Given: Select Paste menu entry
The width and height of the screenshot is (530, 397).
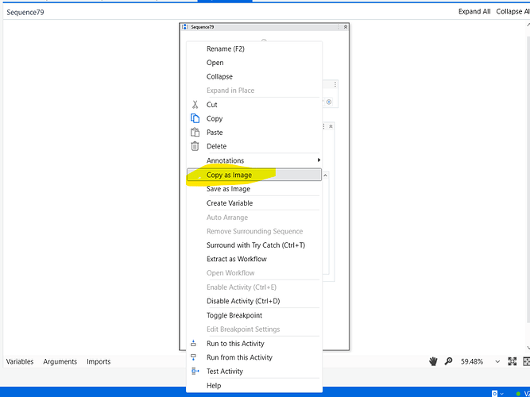Looking at the screenshot, I should click(215, 132).
